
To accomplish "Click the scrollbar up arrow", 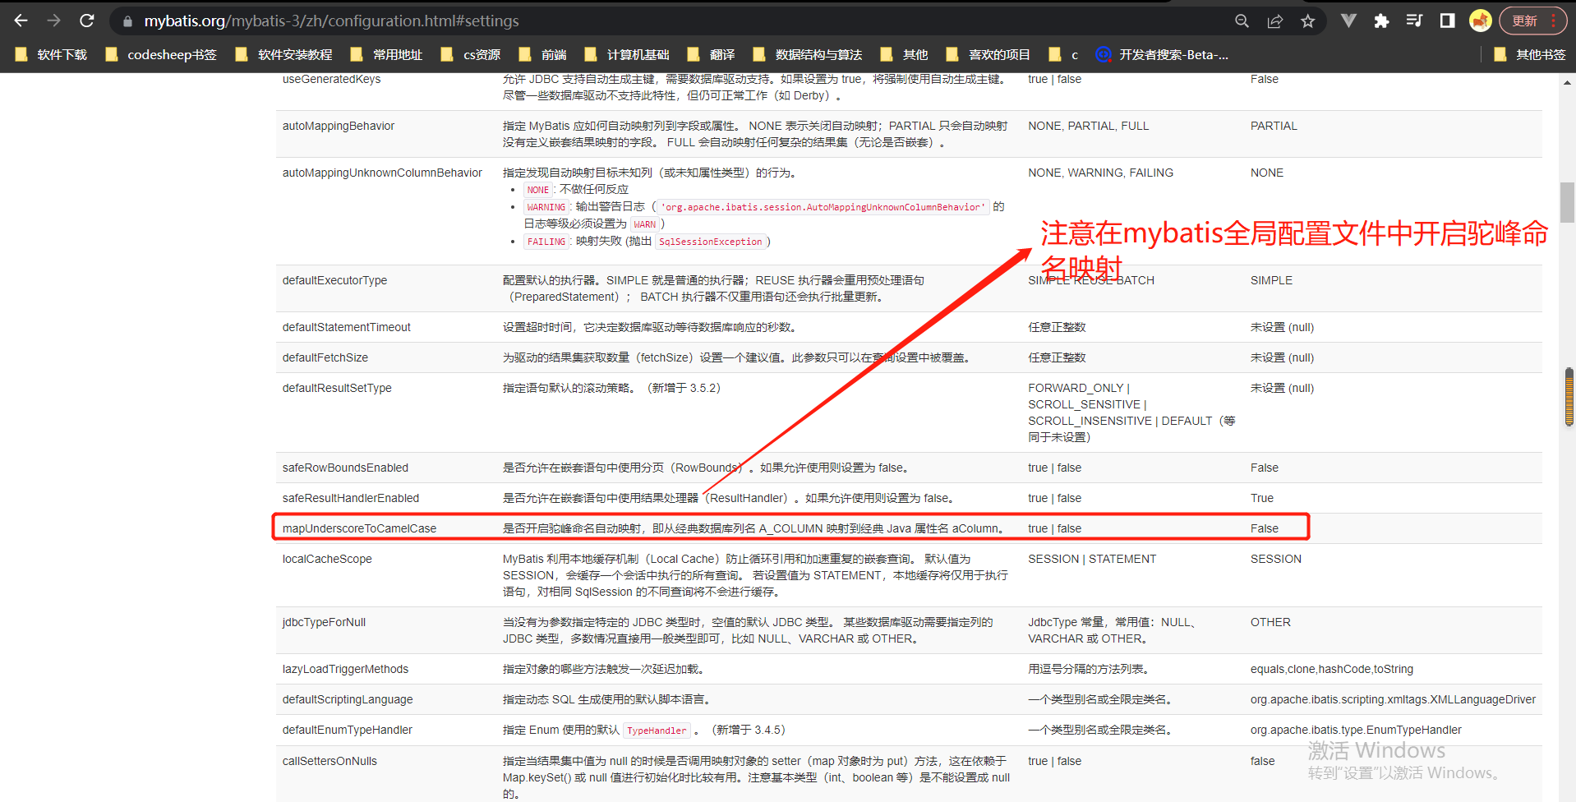I will click(1568, 82).
